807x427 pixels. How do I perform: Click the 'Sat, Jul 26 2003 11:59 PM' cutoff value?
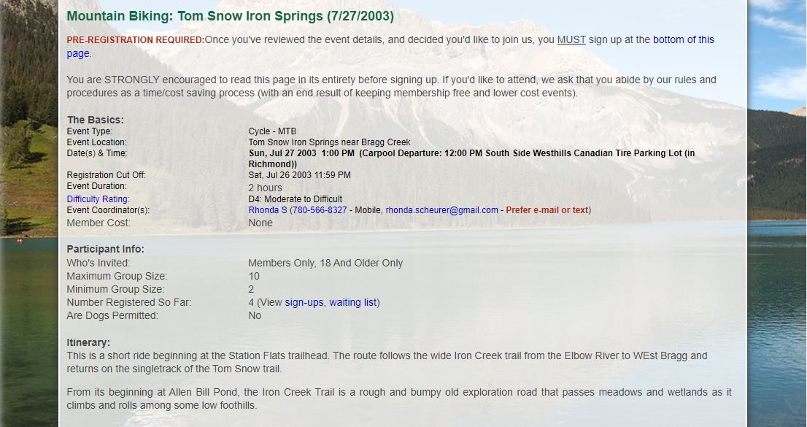coord(300,175)
